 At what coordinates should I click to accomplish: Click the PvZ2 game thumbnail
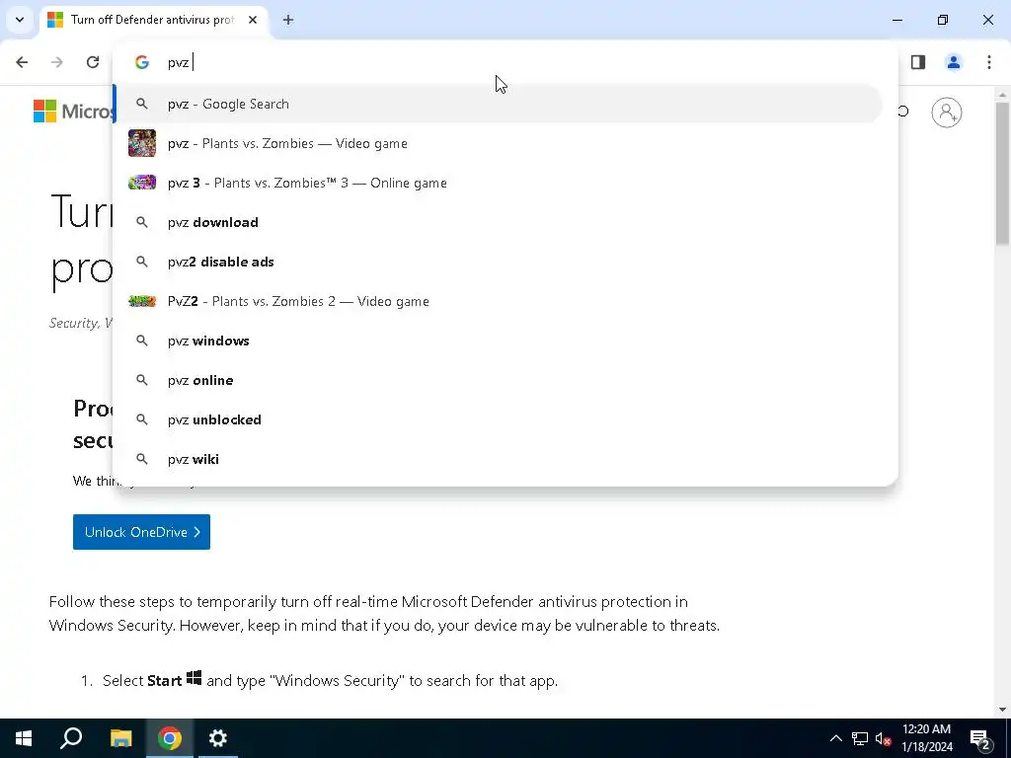click(x=142, y=301)
